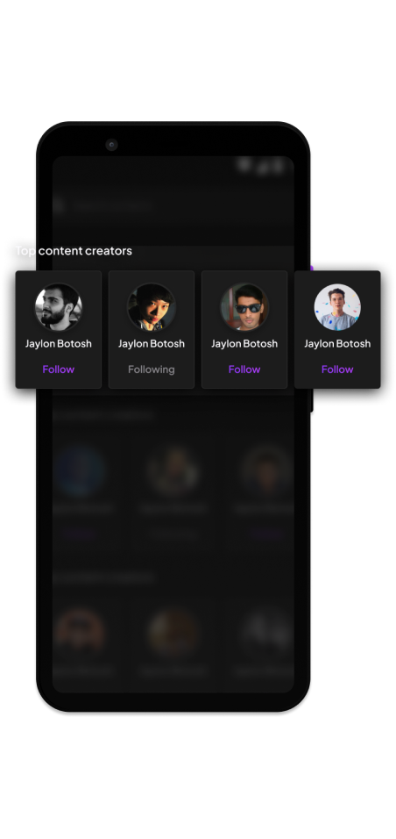Click the phone's side power button
The image size is (396, 839).
(312, 400)
